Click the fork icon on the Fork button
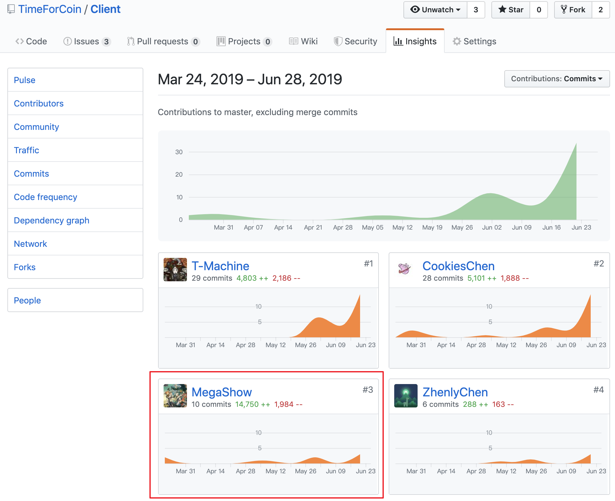 pos(564,10)
